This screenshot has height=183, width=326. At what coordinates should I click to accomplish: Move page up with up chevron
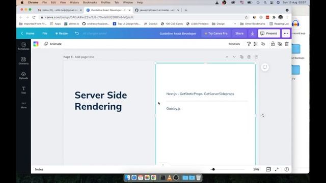[x=227, y=57]
